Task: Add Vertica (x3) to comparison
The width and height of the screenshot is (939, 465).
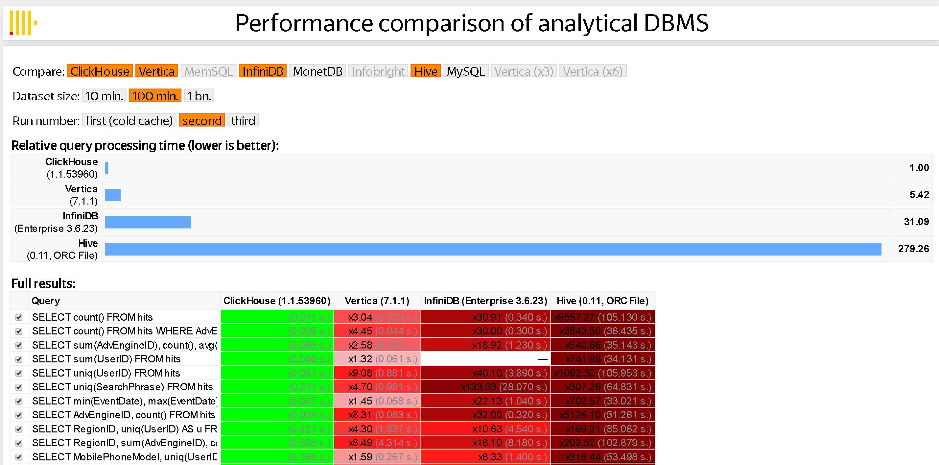Action: point(524,71)
